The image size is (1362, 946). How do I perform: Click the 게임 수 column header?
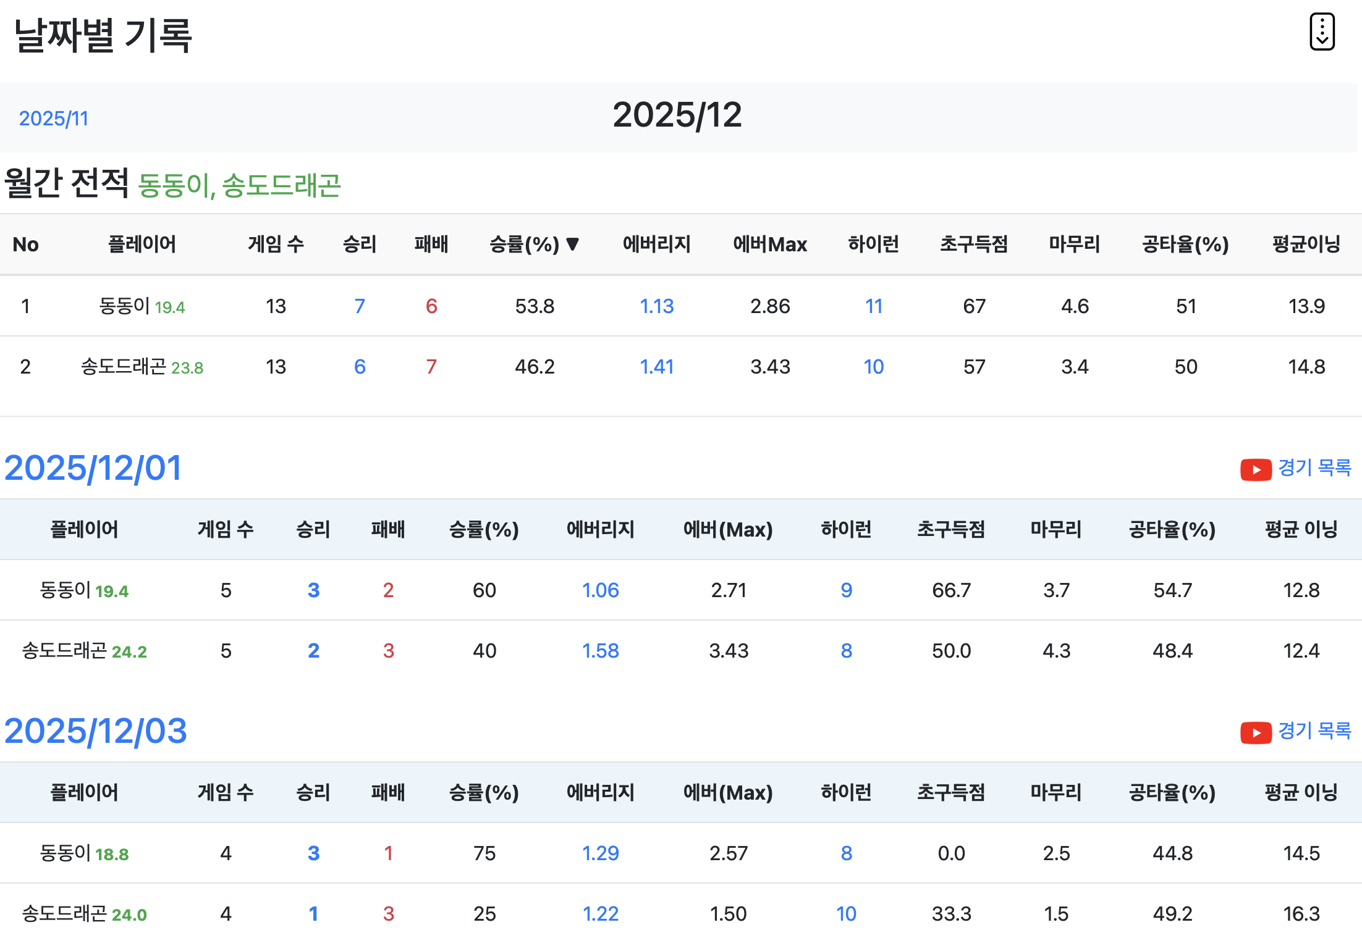pos(275,244)
